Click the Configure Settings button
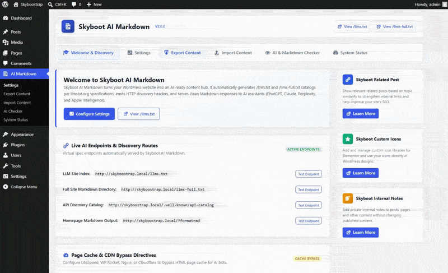The image size is (448, 273). coord(89,114)
